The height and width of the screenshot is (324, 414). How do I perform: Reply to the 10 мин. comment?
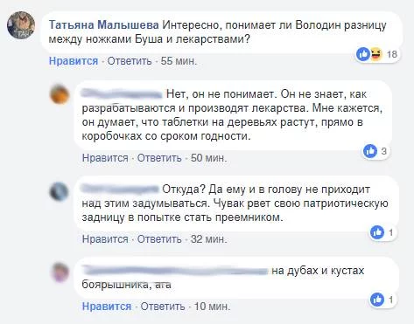coord(163,307)
